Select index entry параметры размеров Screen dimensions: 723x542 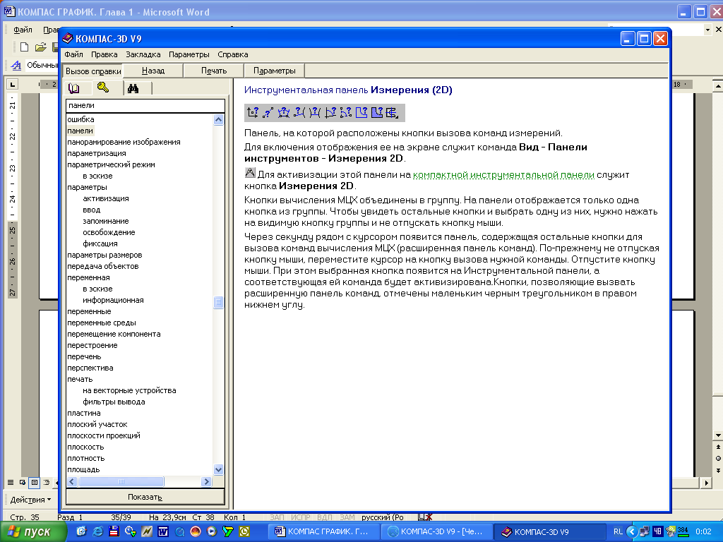(104, 255)
